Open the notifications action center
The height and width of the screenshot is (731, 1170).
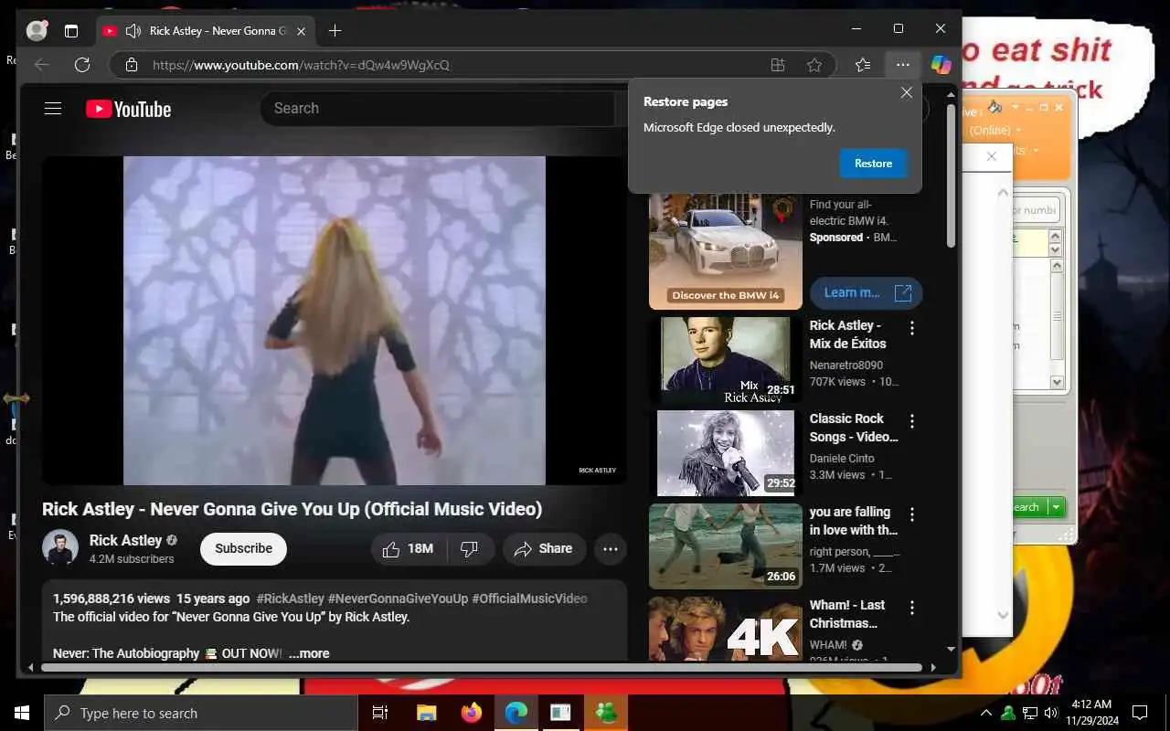(x=1140, y=713)
